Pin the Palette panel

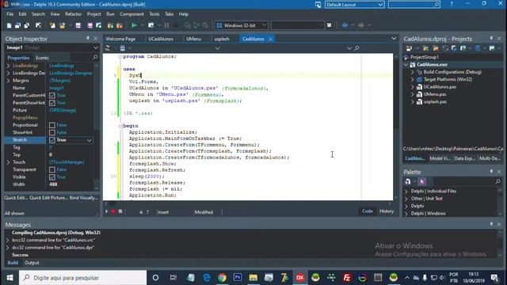[491, 172]
